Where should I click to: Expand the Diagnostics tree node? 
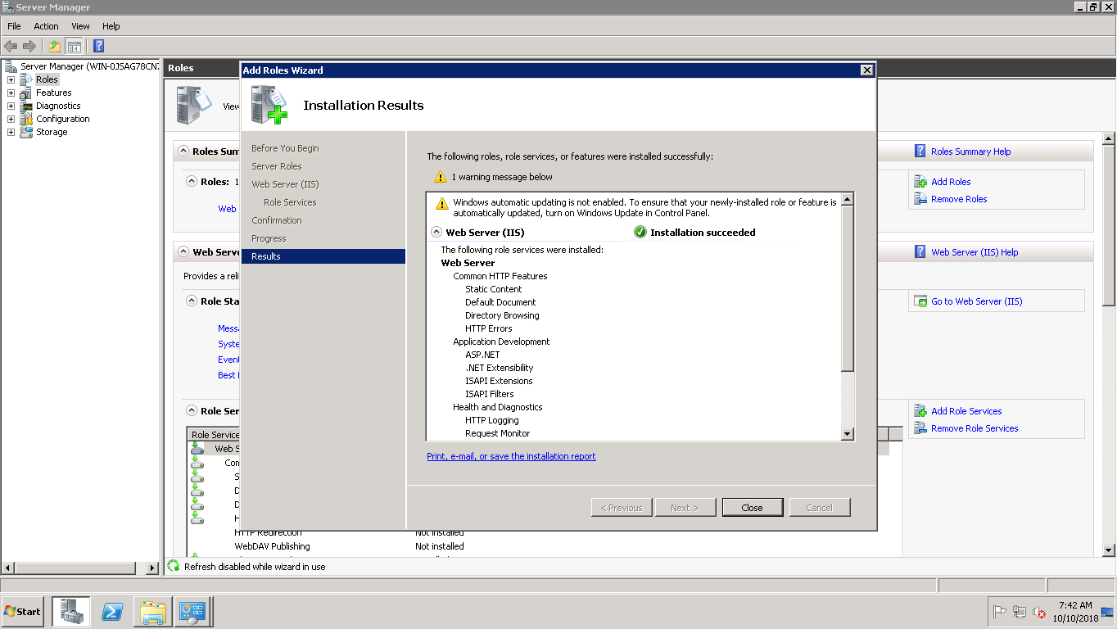point(11,106)
